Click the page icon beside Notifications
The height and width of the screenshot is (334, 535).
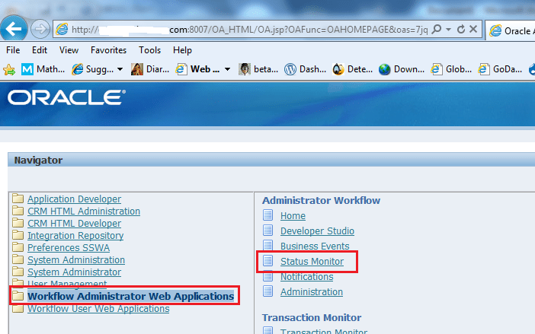coord(267,276)
